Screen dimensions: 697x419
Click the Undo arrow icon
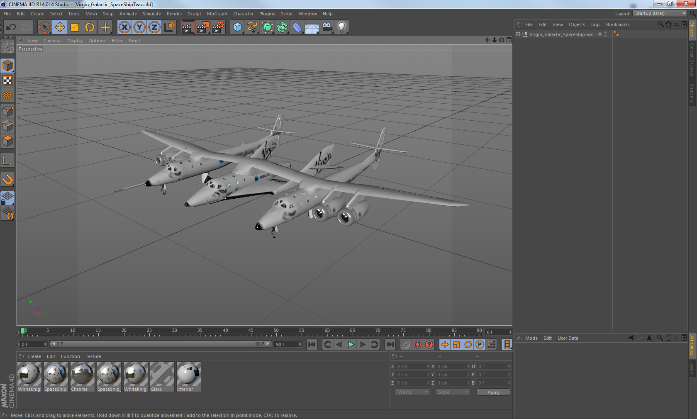click(11, 27)
